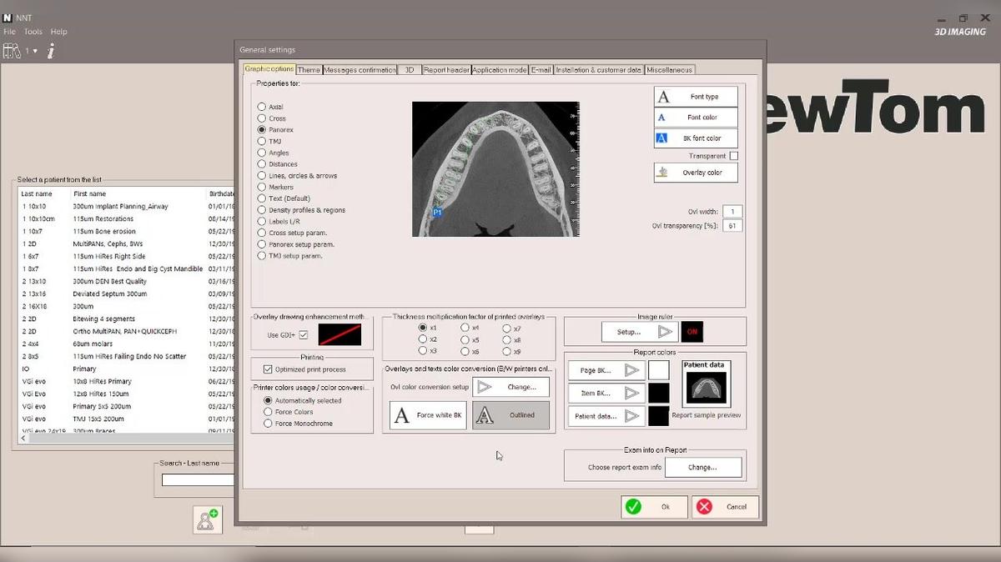Open the Miscellaneous tab
The height and width of the screenshot is (562, 1001).
pos(670,70)
